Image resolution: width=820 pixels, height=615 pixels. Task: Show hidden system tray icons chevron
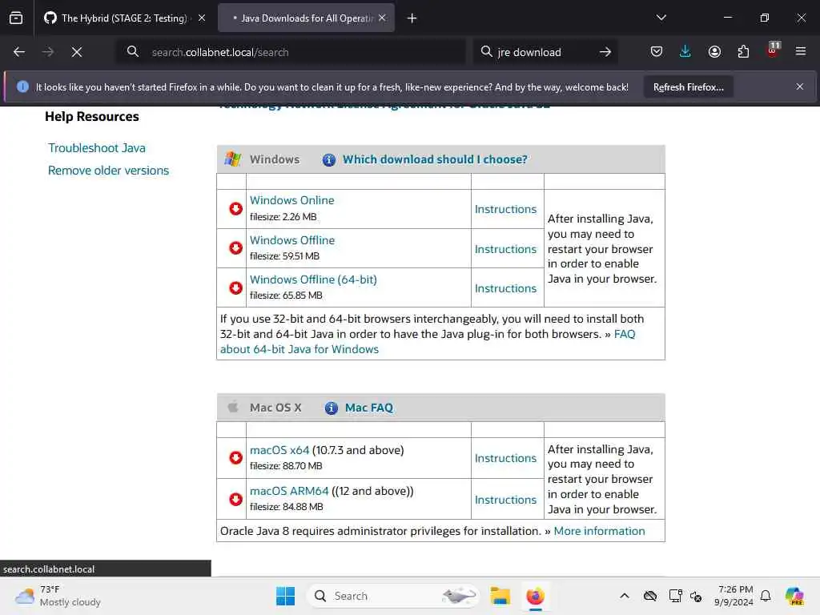625,596
